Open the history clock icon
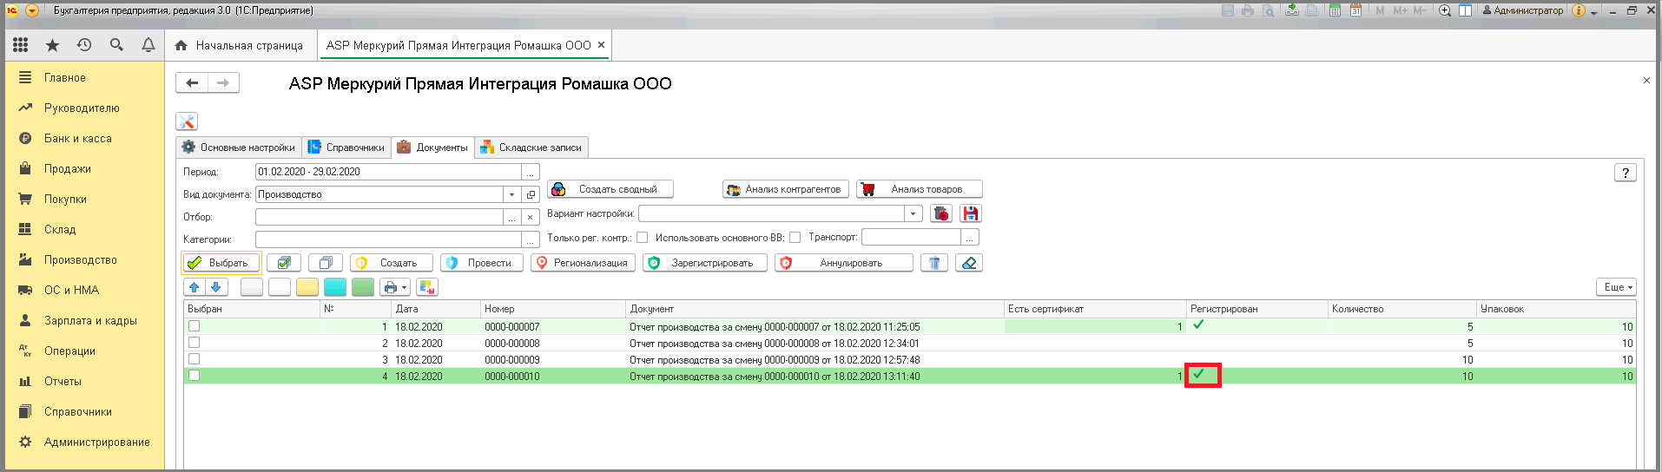 (84, 45)
